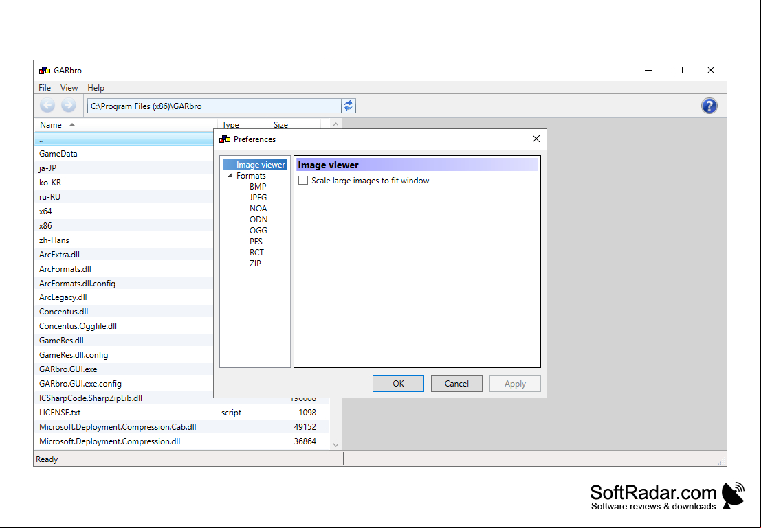Open the View menu

69,88
